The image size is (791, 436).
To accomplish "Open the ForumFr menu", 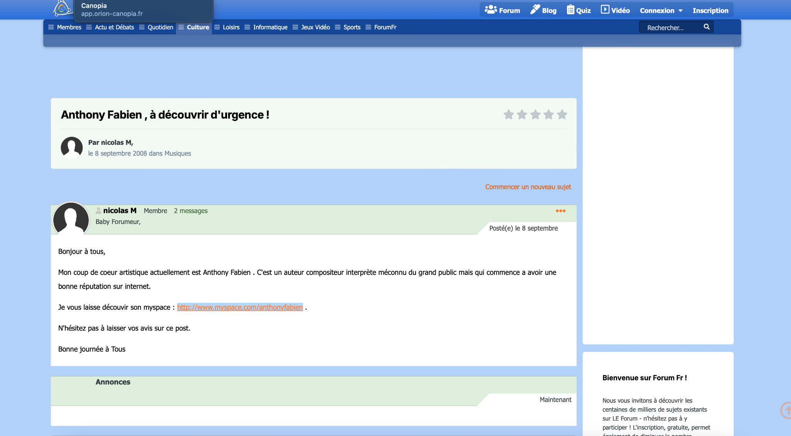I will point(381,27).
